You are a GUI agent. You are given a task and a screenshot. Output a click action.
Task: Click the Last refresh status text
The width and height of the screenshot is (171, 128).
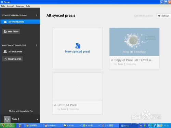click(144, 16)
